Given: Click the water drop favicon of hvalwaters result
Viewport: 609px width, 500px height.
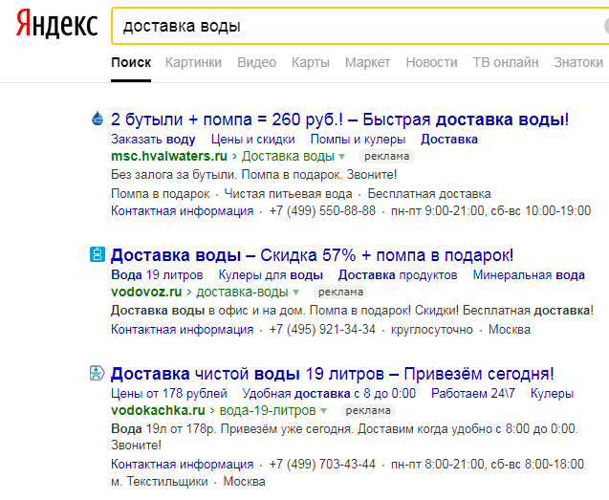Looking at the screenshot, I should 98,119.
